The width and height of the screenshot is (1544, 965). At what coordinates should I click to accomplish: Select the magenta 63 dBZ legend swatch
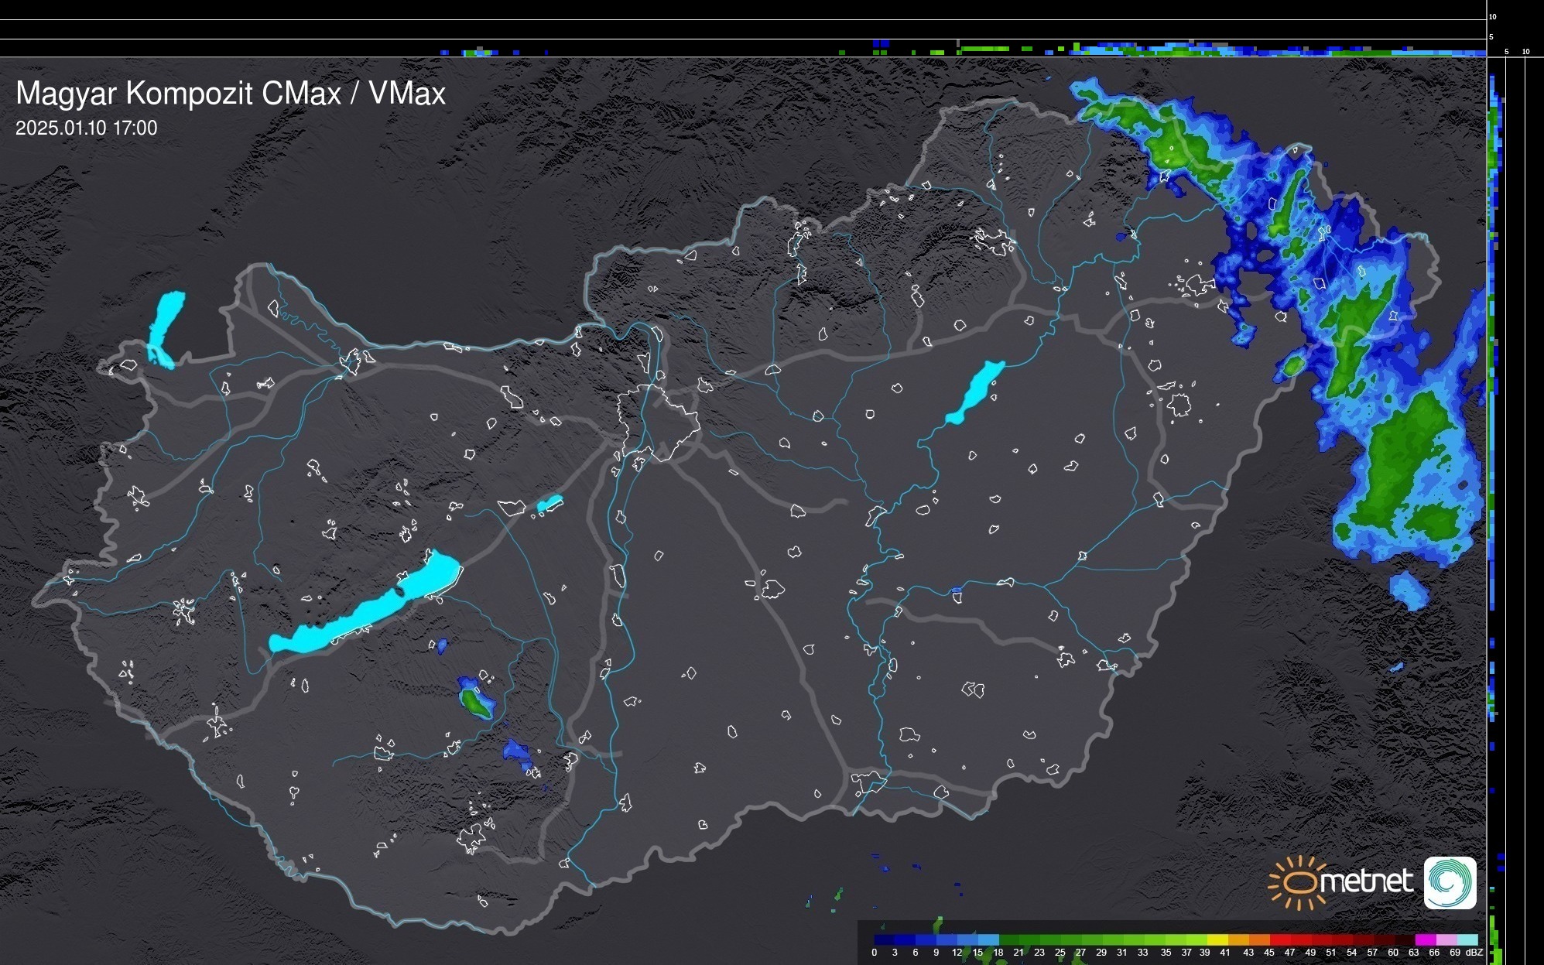[1425, 940]
